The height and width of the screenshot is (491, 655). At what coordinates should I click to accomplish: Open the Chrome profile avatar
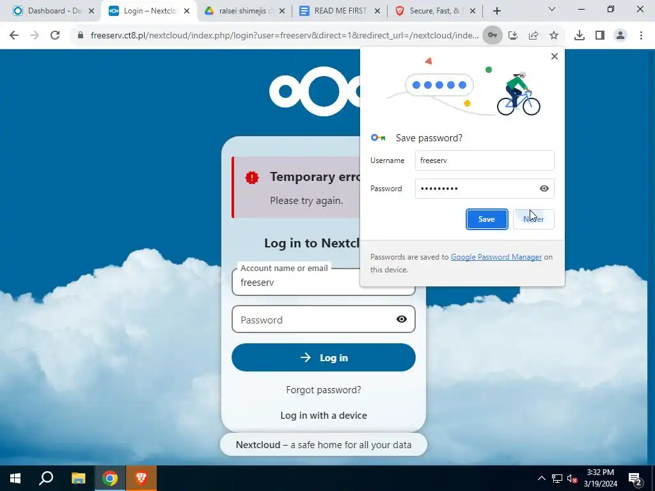click(620, 36)
